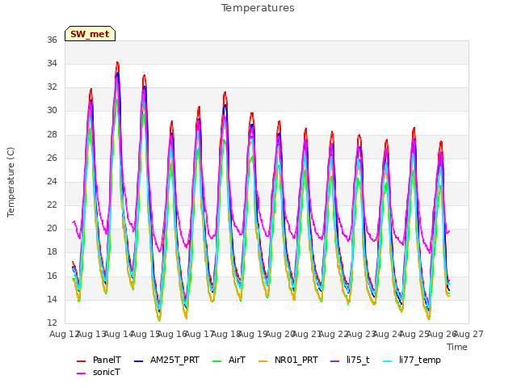
Task: Toggle the AirT legend entry
Action: click(x=229, y=360)
